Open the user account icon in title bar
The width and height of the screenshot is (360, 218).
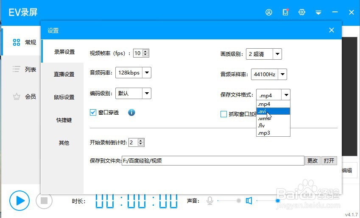(x=269, y=12)
